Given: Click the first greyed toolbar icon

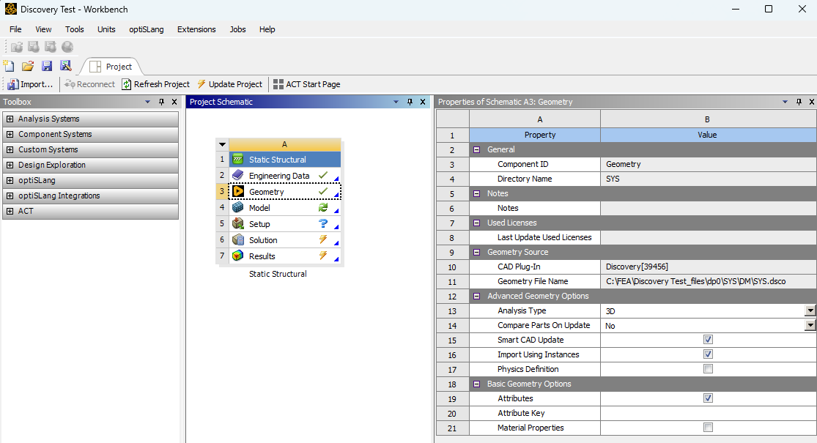Looking at the screenshot, I should pyautogui.click(x=17, y=47).
